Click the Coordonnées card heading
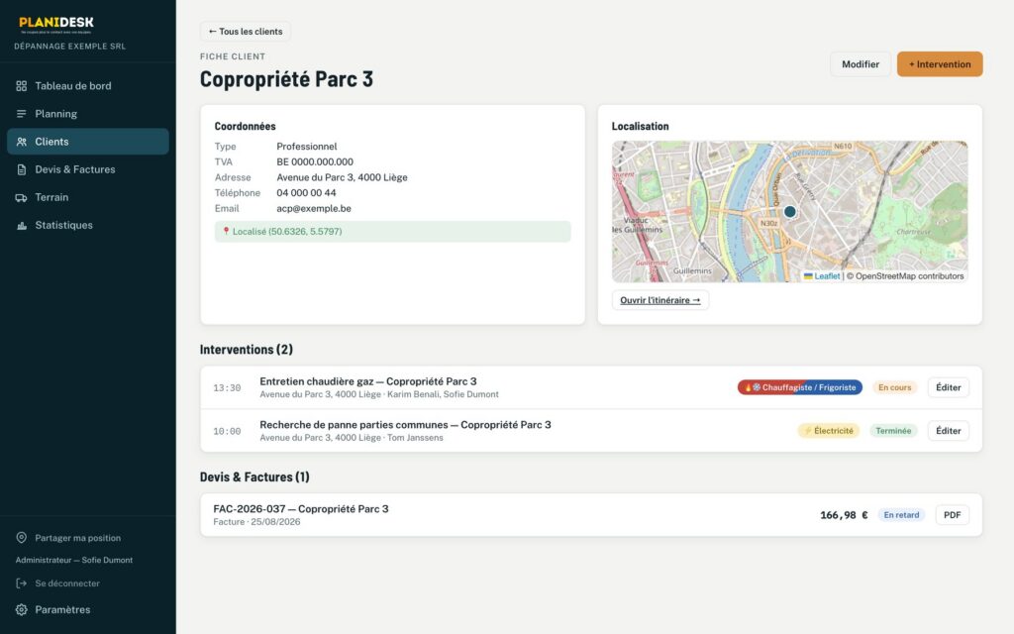Image resolution: width=1014 pixels, height=634 pixels. point(246,126)
